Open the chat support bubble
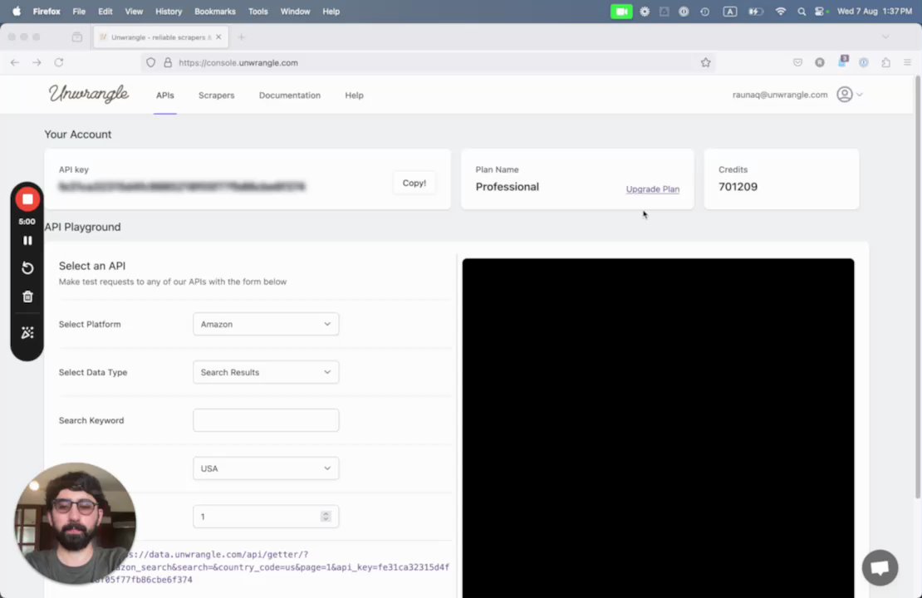This screenshot has width=922, height=598. click(880, 567)
